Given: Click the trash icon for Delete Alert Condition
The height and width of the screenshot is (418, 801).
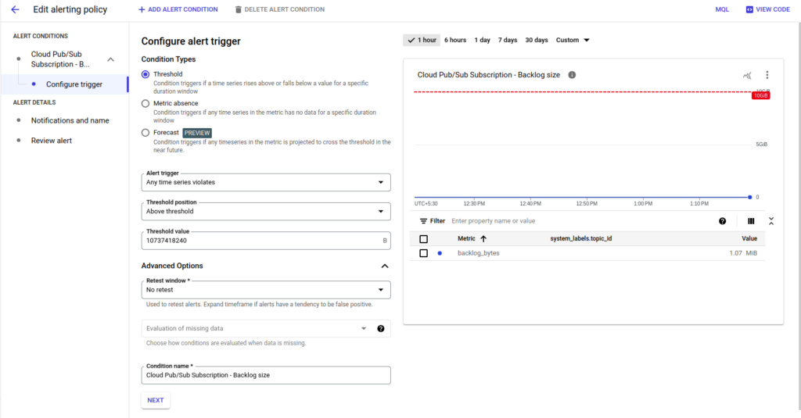Looking at the screenshot, I should pyautogui.click(x=238, y=9).
